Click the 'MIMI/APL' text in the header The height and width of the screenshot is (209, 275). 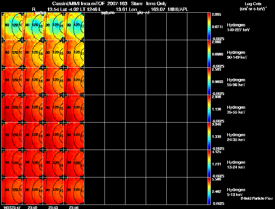coord(178,10)
